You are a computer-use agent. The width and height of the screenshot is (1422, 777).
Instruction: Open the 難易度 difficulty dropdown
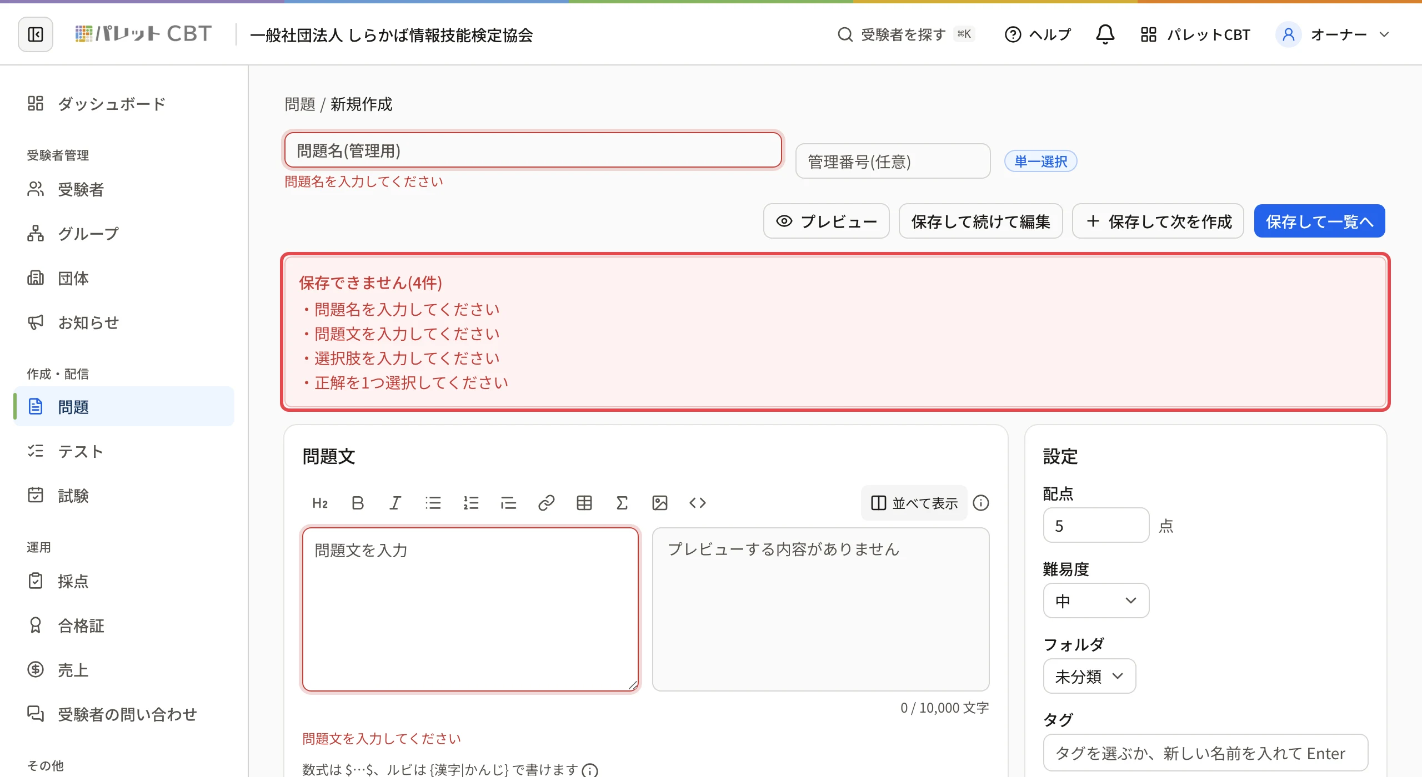[x=1096, y=601]
